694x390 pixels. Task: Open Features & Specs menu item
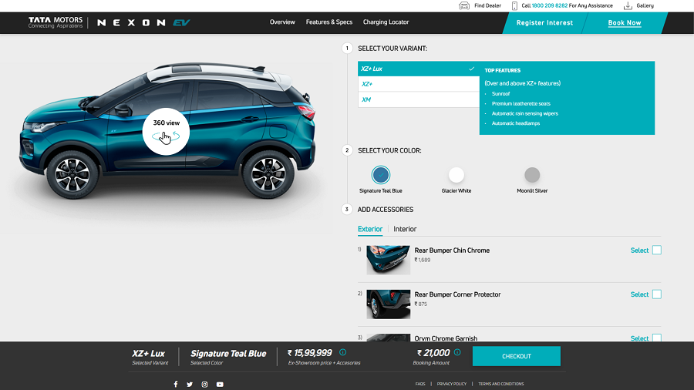click(x=328, y=22)
